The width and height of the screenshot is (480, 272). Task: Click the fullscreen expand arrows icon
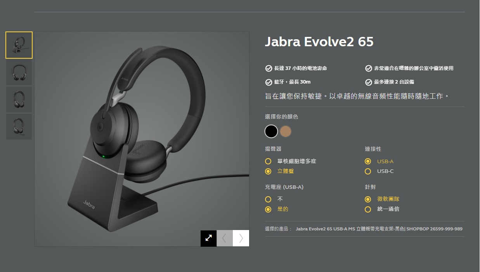[209, 238]
